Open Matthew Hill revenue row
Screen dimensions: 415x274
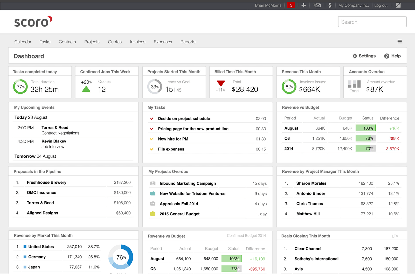click(x=342, y=214)
